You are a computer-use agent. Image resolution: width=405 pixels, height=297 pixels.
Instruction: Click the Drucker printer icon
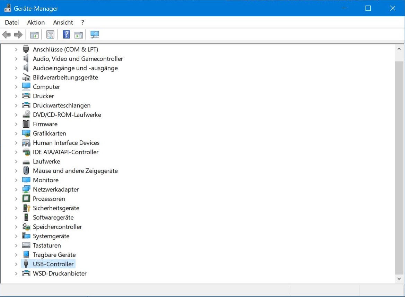26,96
